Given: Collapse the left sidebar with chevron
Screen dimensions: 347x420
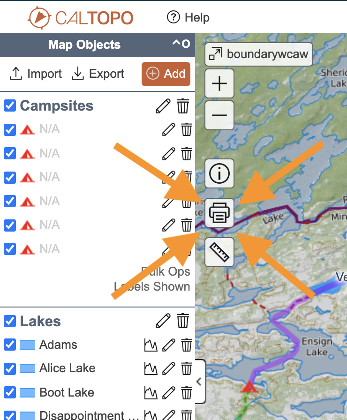Looking at the screenshot, I should (x=199, y=382).
